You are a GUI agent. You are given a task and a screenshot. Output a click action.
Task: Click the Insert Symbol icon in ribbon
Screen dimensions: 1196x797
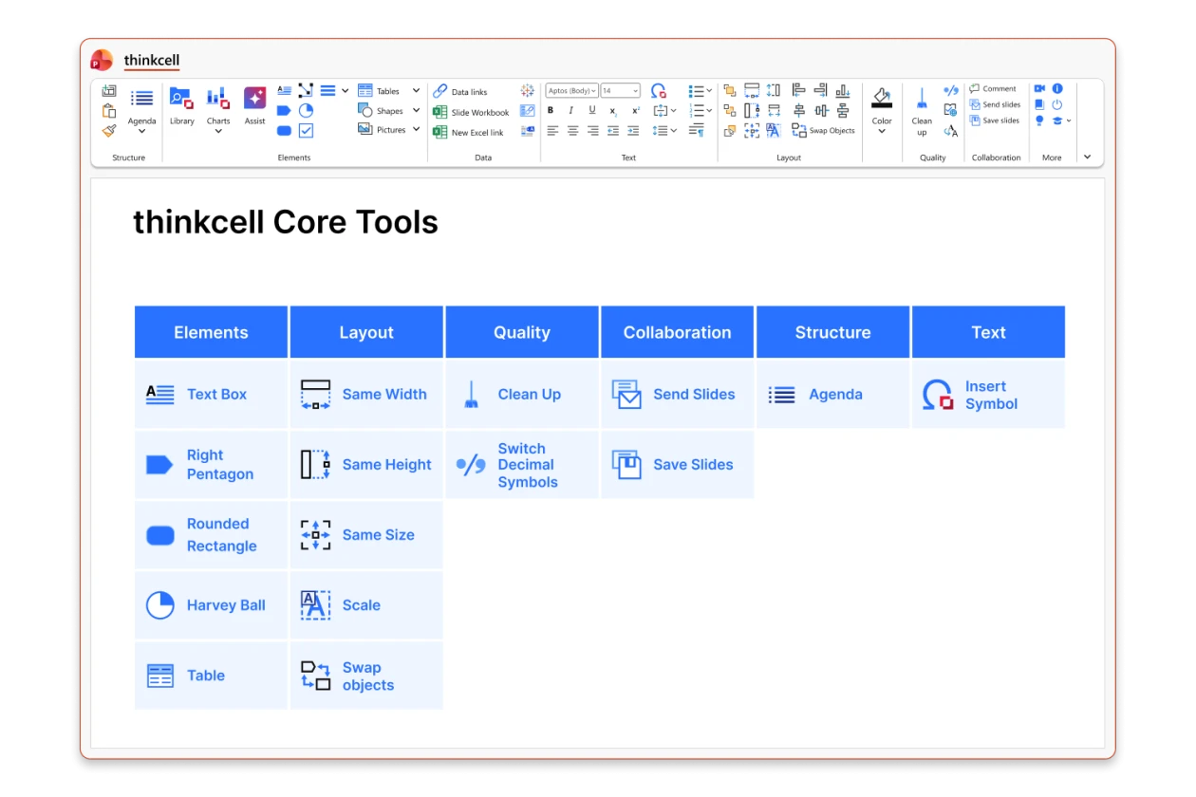pos(659,91)
